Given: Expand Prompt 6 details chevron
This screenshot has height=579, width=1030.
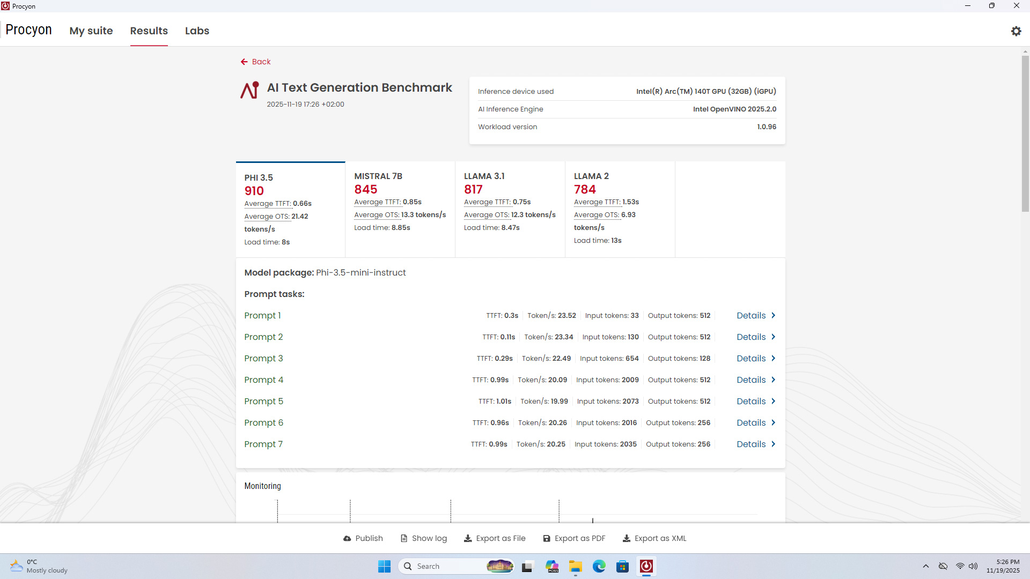Looking at the screenshot, I should 773,423.
